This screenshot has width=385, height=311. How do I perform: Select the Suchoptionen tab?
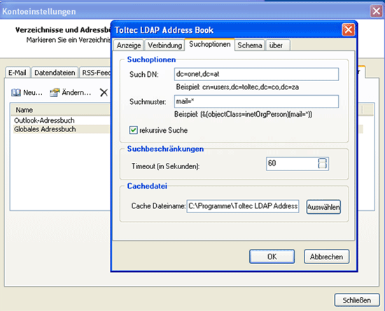click(x=210, y=44)
